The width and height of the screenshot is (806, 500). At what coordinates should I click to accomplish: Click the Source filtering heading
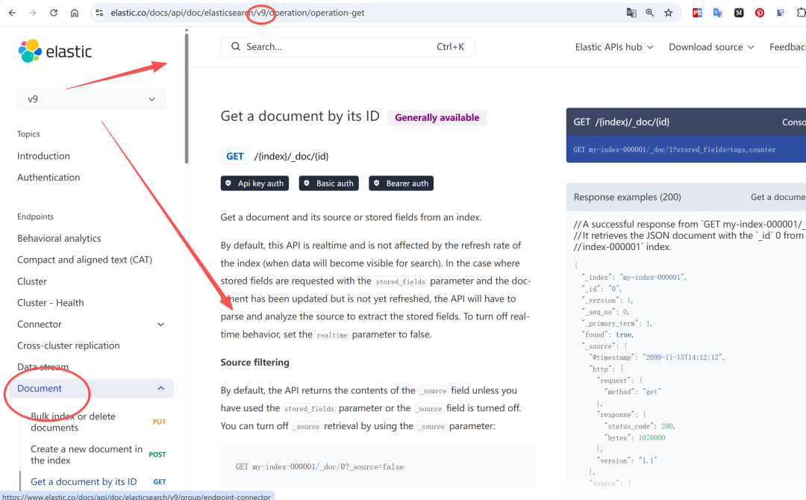point(255,362)
